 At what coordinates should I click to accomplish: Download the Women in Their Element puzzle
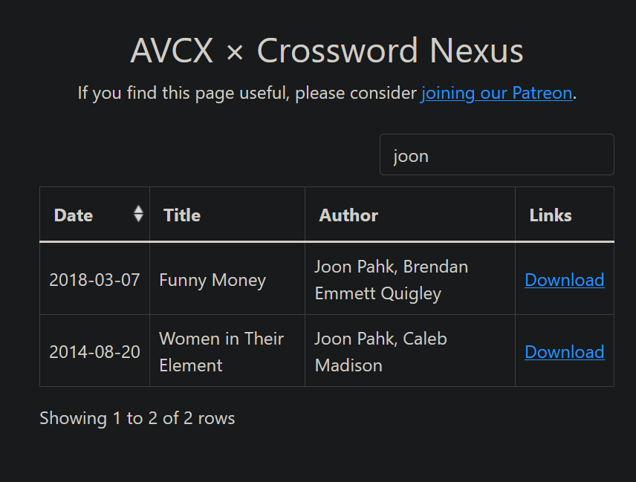tap(564, 351)
